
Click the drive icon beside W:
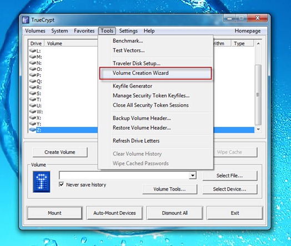coord(32,111)
